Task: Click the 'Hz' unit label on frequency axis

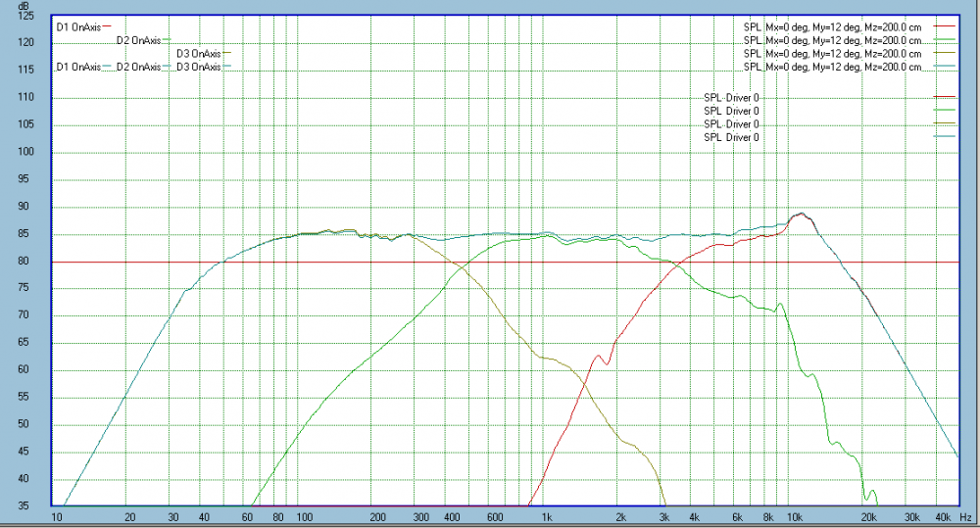Action: [965, 517]
